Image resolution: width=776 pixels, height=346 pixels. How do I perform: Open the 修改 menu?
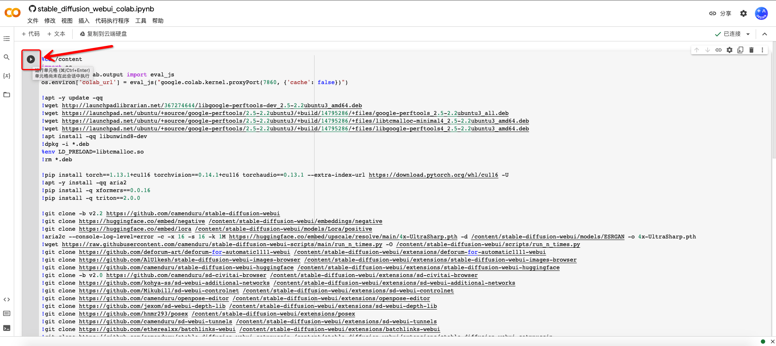(x=50, y=21)
